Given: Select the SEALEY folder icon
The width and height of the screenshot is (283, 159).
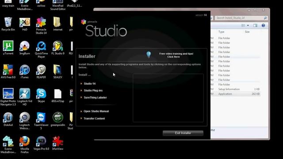Looking at the screenshot, I should click(x=57, y=72).
